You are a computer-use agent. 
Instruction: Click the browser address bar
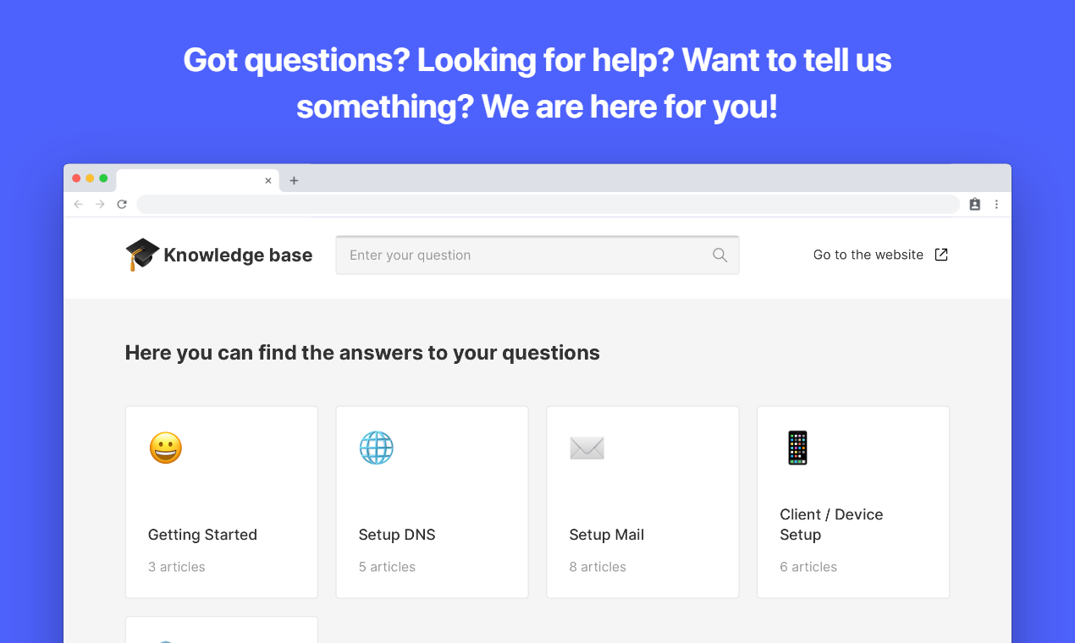[549, 204]
